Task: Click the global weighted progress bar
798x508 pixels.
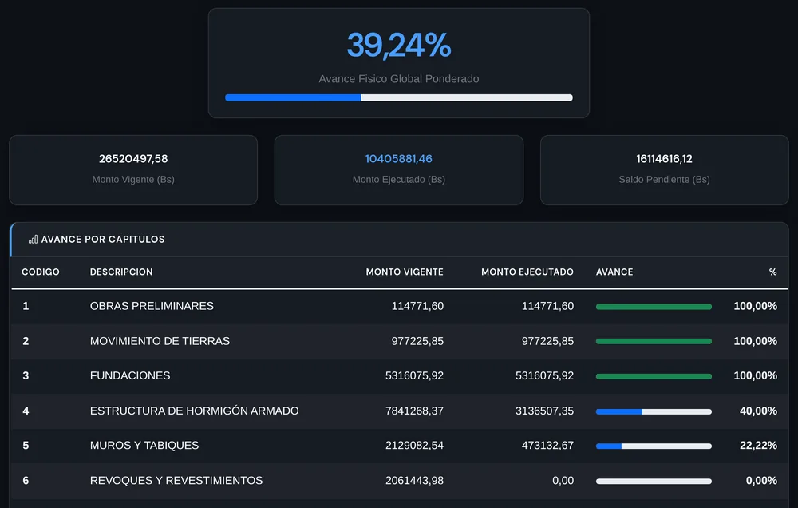Action: pos(398,97)
